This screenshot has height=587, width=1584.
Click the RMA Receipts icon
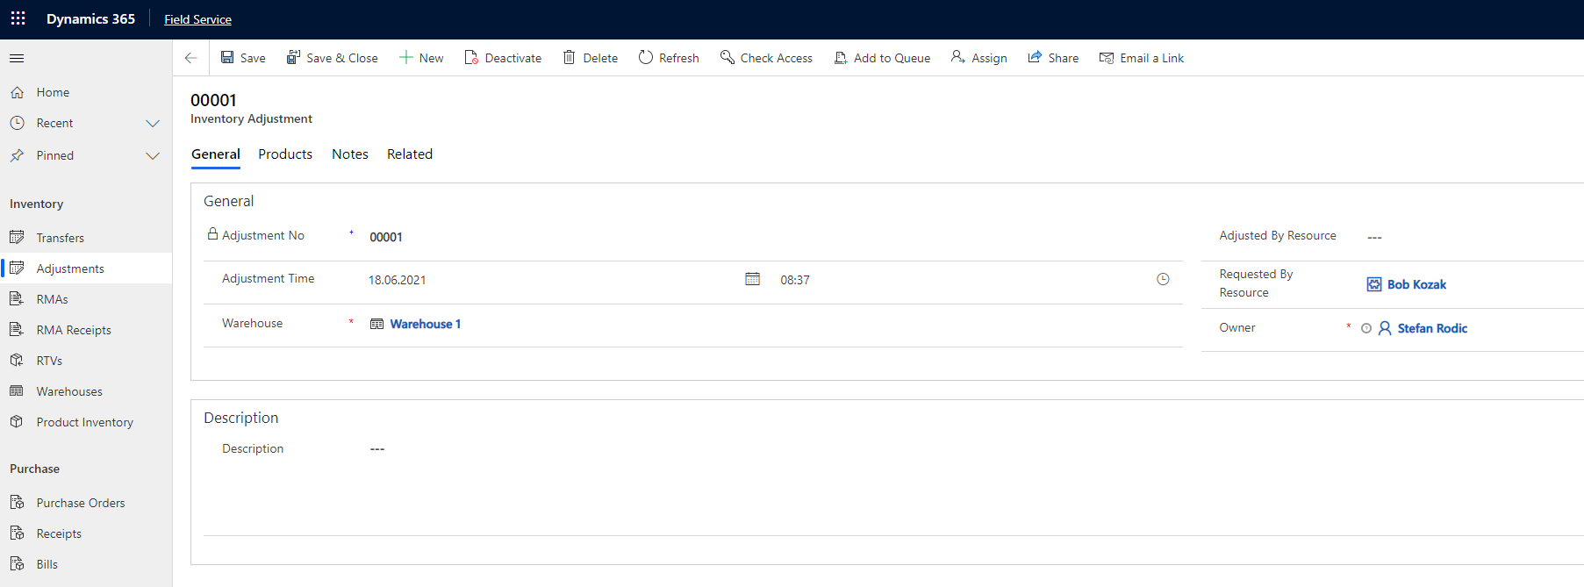pos(17,330)
